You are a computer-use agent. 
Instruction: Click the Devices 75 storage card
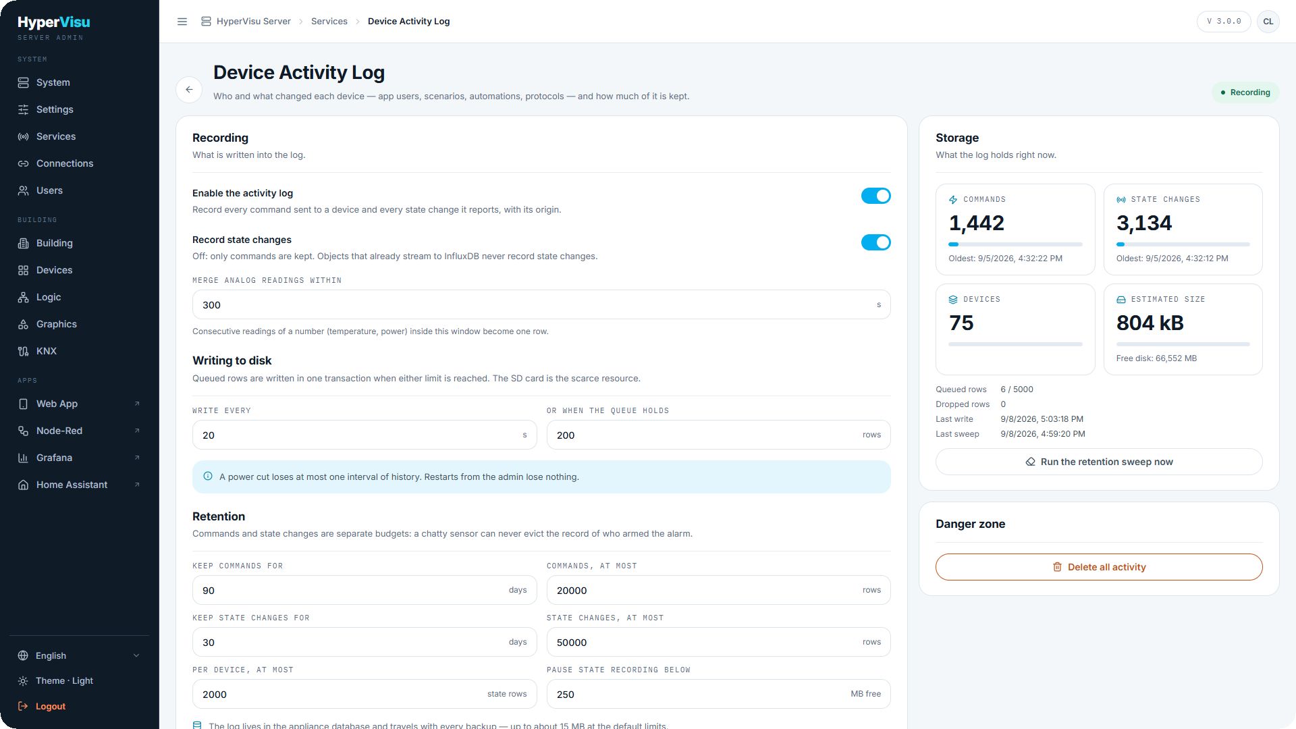[1015, 329]
